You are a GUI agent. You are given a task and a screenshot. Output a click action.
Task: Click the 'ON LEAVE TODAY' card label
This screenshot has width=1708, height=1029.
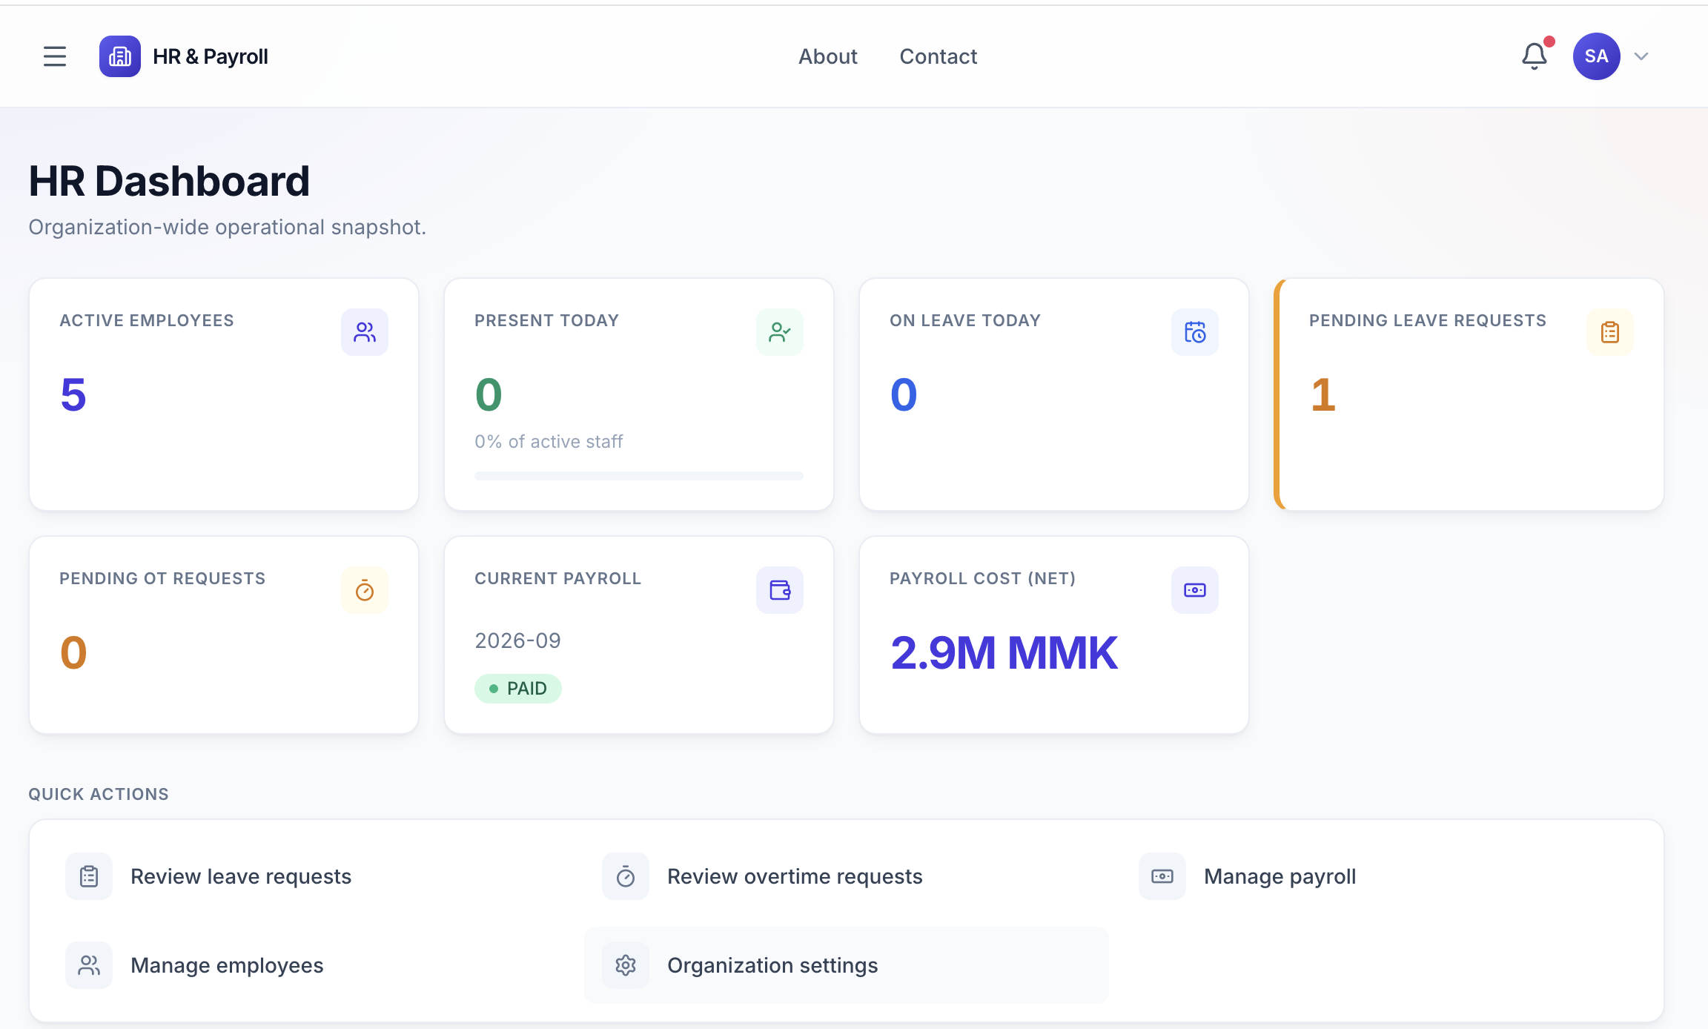(965, 320)
